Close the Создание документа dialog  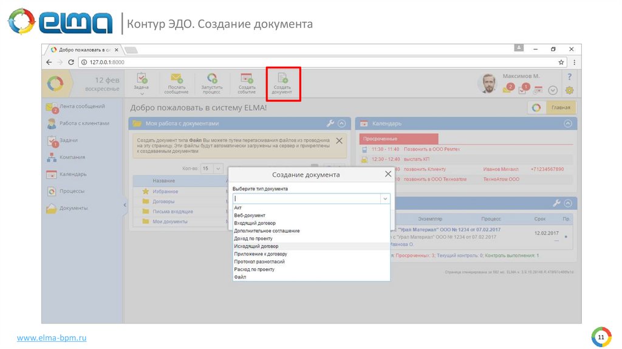(x=388, y=174)
